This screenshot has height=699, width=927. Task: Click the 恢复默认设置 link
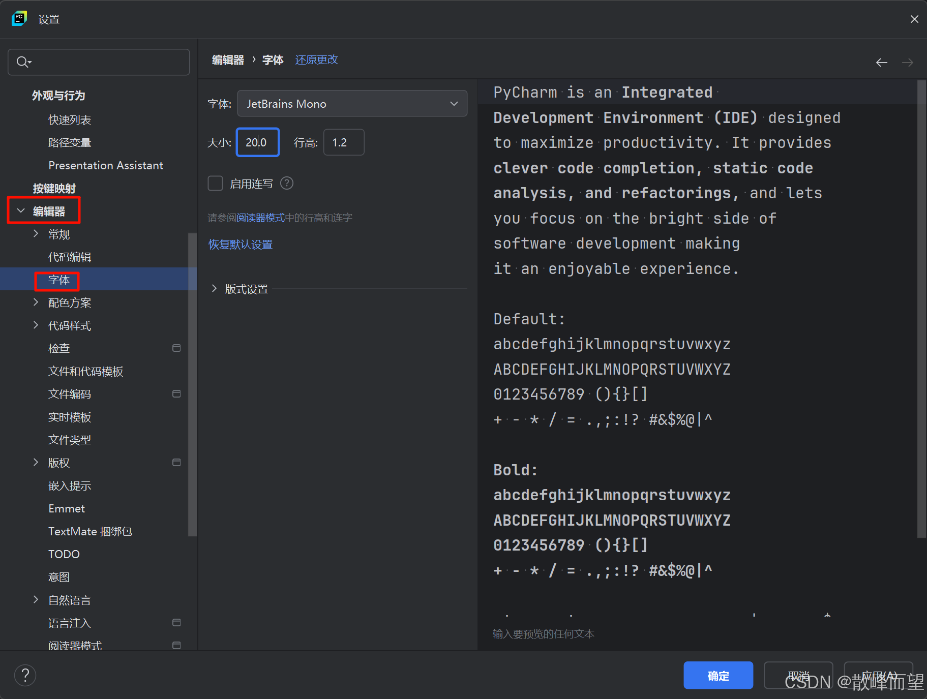click(240, 245)
